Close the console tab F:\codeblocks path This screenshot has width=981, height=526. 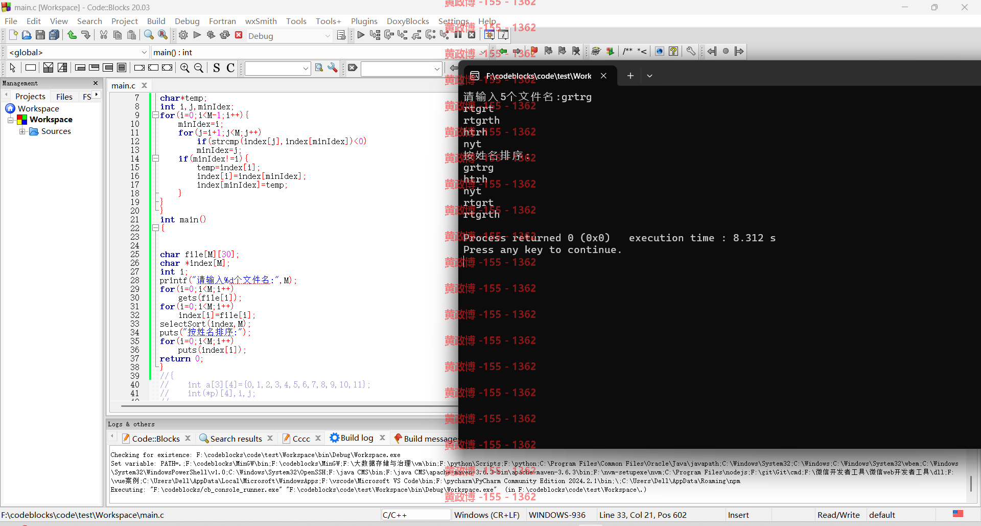pos(603,76)
